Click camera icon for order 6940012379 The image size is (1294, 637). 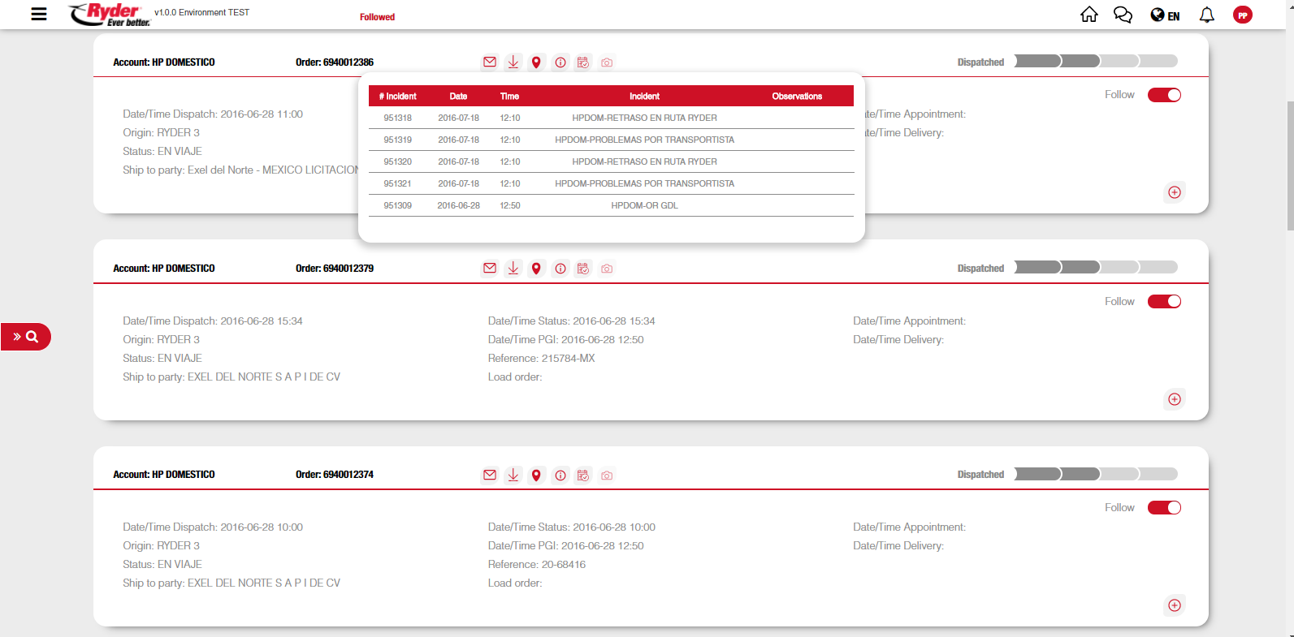coord(607,269)
